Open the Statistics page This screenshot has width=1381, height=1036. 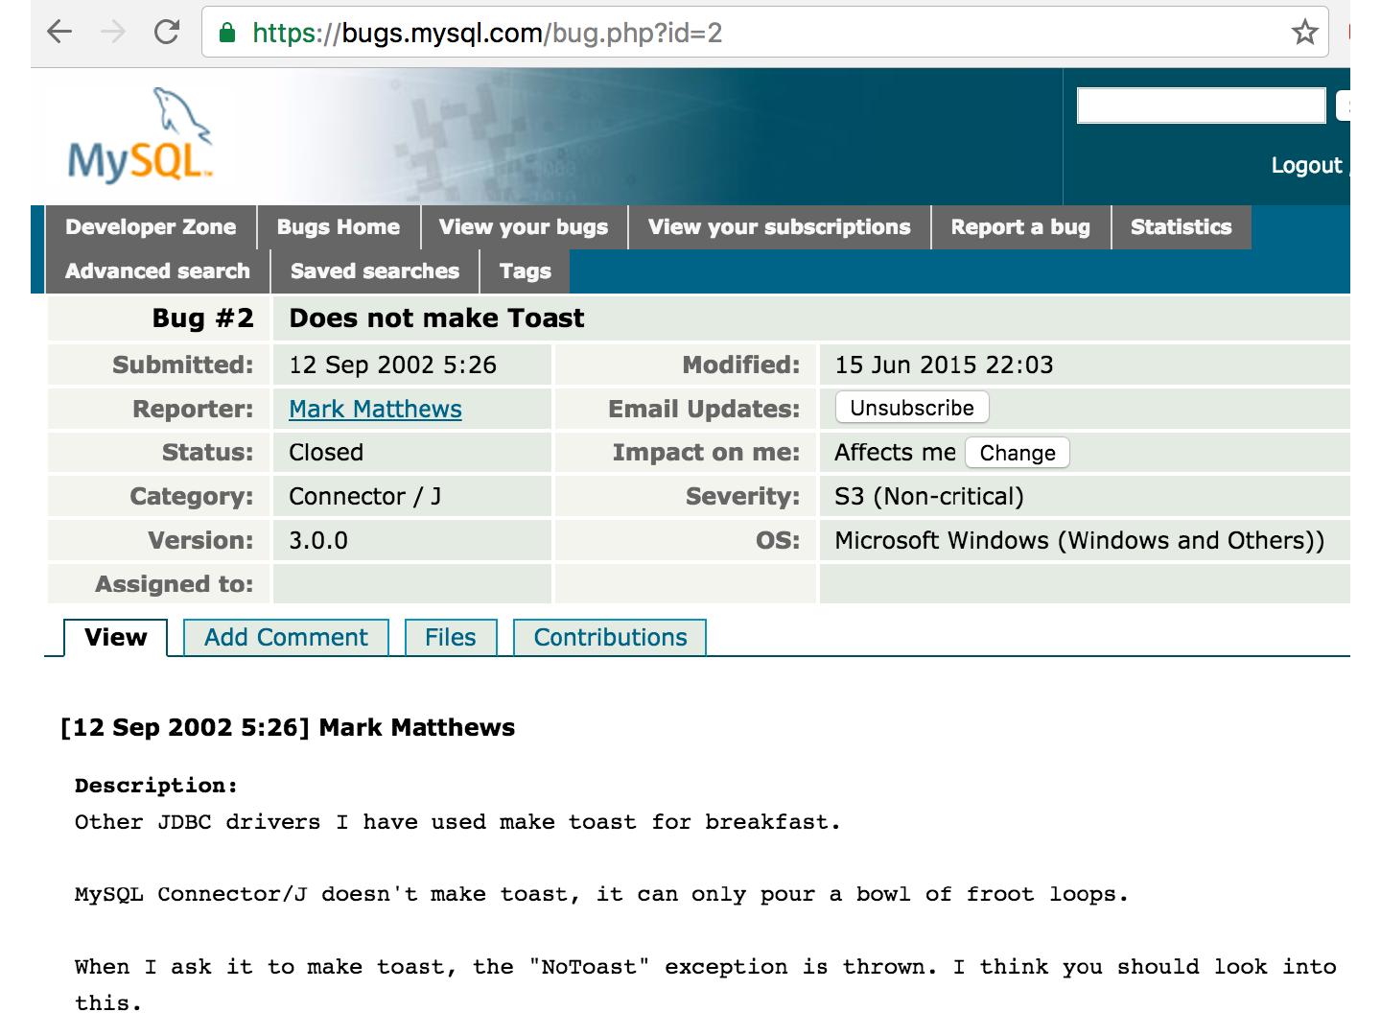pos(1182,227)
